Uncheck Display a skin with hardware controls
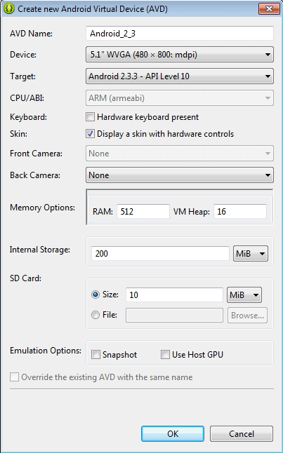Image resolution: width=283 pixels, height=453 pixels. tap(91, 134)
